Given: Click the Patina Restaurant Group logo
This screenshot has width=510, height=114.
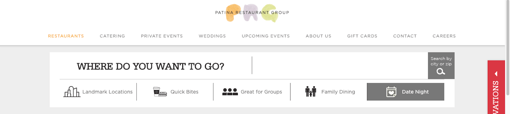Looking at the screenshot, I should (252, 13).
